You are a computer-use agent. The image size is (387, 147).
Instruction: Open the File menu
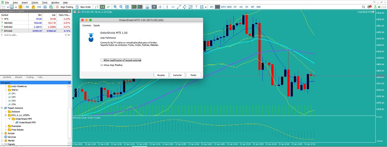click(7, 2)
